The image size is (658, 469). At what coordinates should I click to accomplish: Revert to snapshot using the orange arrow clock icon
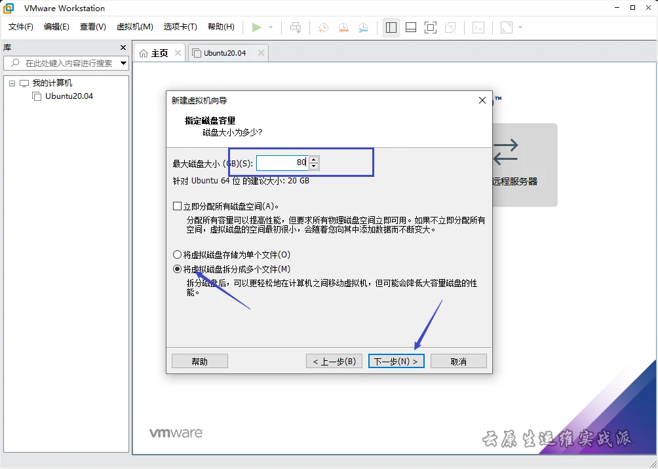click(x=343, y=28)
